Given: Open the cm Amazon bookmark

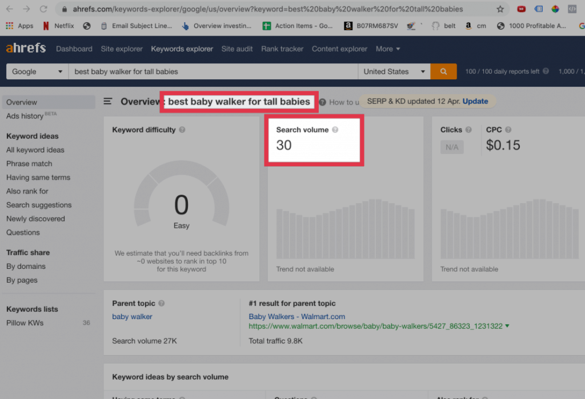Looking at the screenshot, I should click(x=476, y=26).
